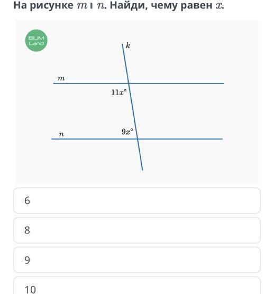Click the left end of line n
The height and width of the screenshot is (294, 274).
[52, 139]
